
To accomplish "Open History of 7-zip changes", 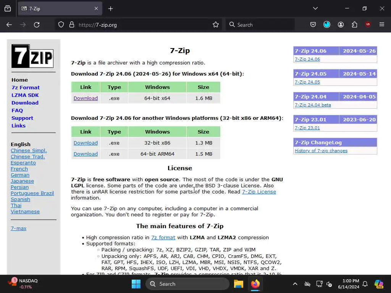I will (x=321, y=151).
